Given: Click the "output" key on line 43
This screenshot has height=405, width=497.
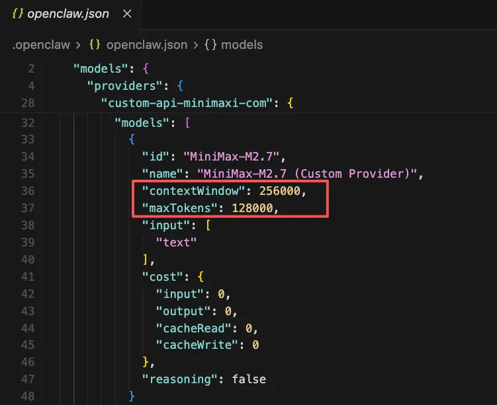Looking at the screenshot, I should 183,311.
